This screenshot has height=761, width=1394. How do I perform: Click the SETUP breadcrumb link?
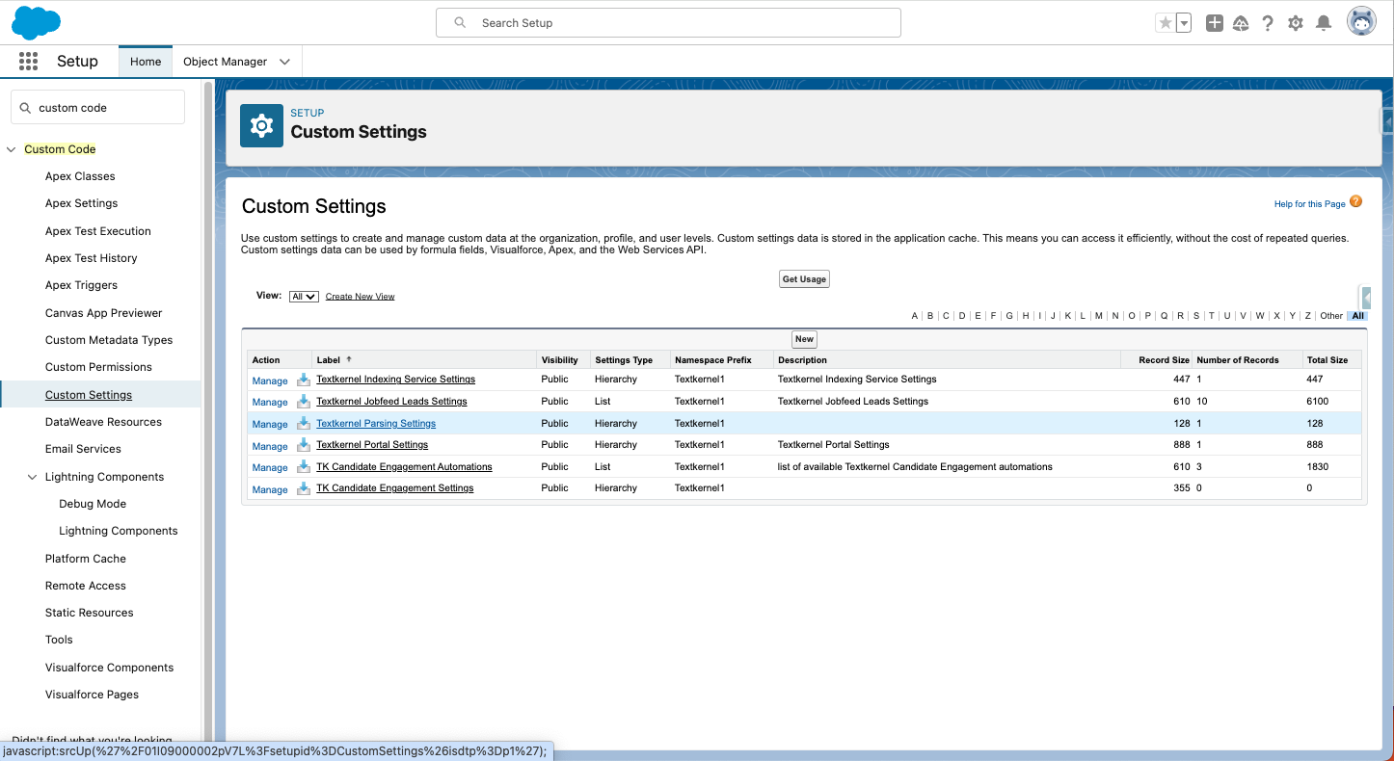click(308, 113)
